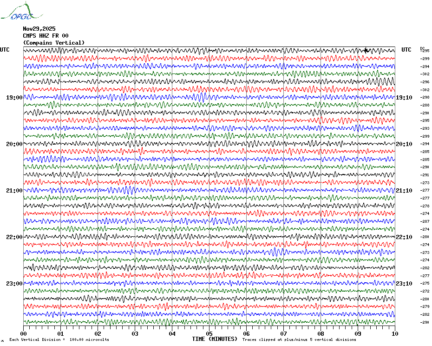Click the DC offset value -287
432x346 pixels.
pyautogui.click(x=425, y=221)
